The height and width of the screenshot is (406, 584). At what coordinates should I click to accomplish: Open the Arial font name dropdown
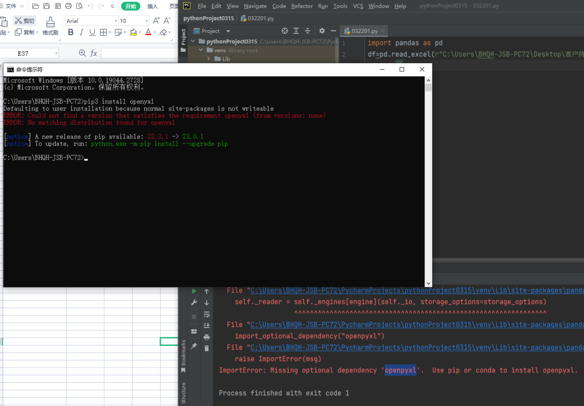point(116,21)
